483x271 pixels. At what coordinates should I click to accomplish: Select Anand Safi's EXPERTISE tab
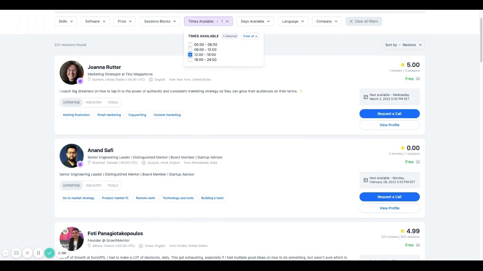pyautogui.click(x=71, y=186)
